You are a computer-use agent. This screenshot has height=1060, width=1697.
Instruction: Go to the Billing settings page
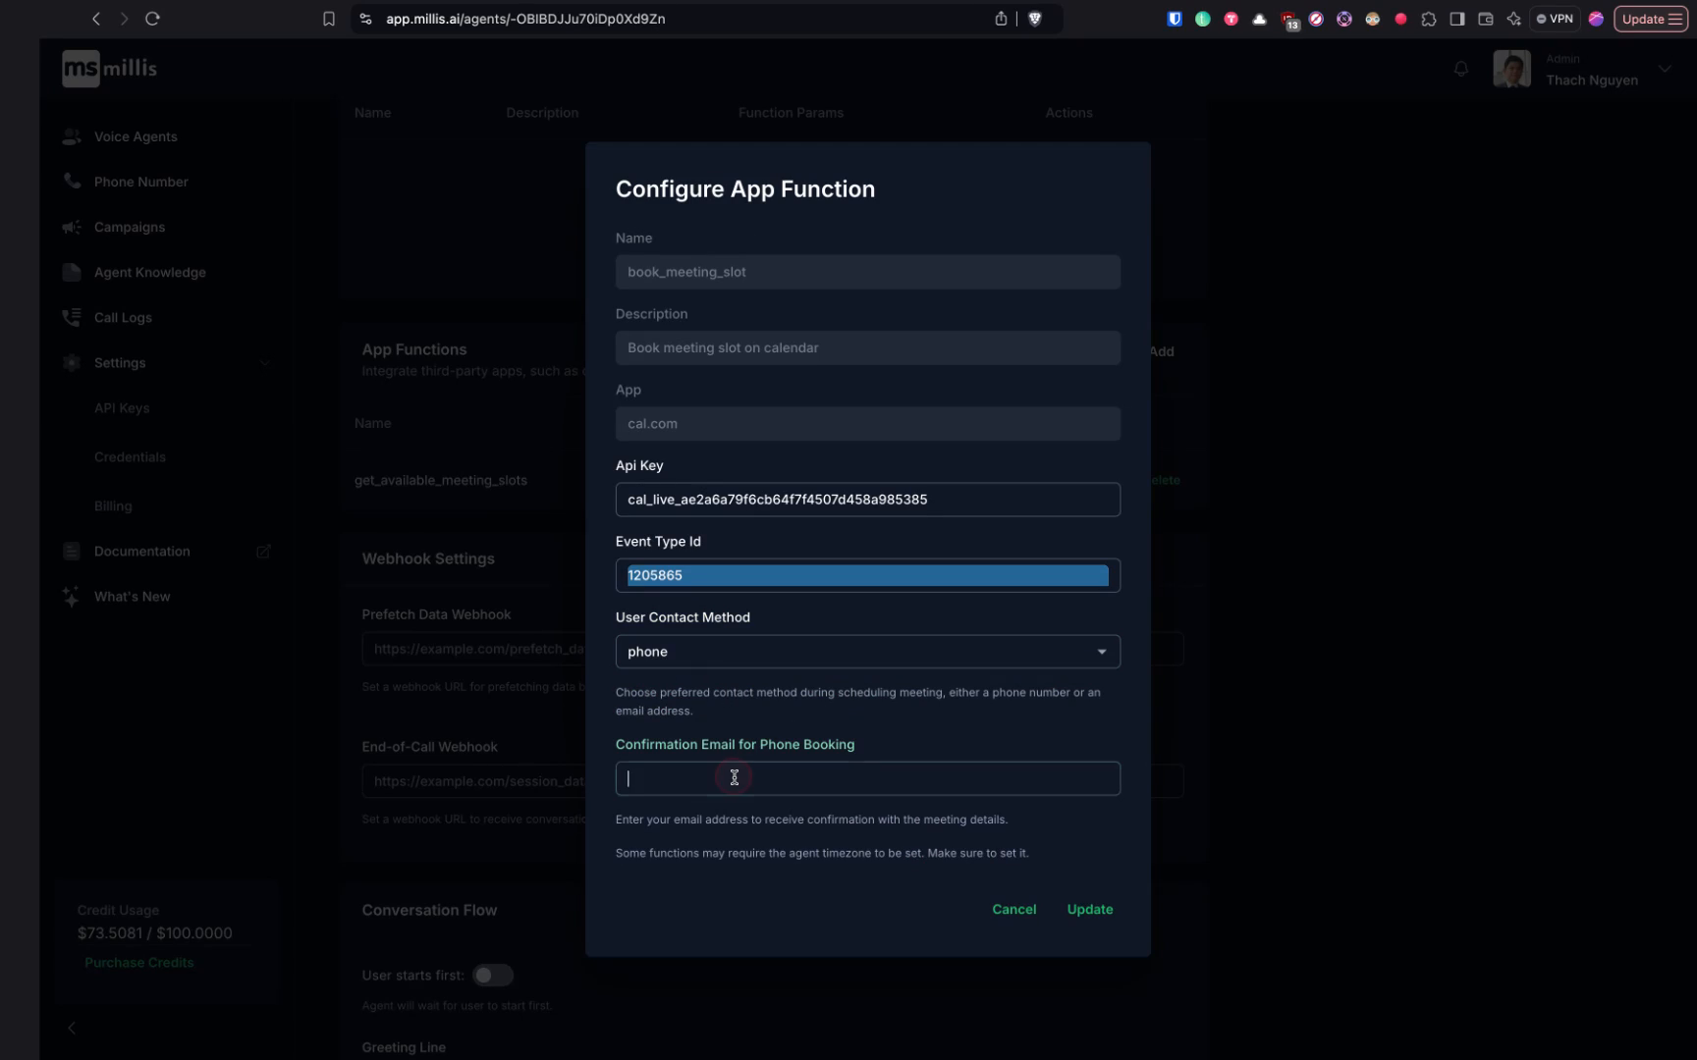point(113,505)
